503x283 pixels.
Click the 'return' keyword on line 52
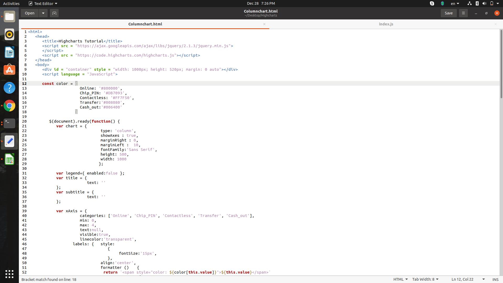[x=110, y=272]
